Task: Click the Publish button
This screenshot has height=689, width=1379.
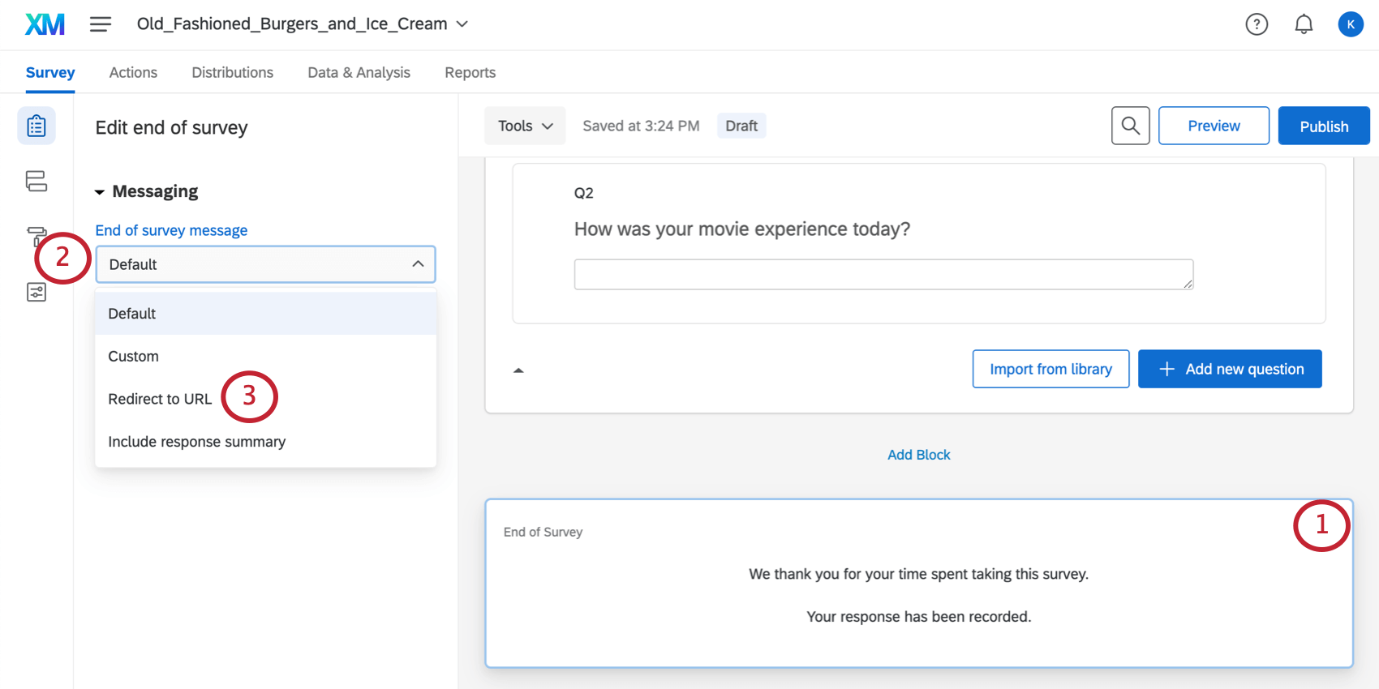Action: (1323, 126)
